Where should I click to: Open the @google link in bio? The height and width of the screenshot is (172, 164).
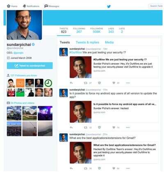[x=18, y=53]
